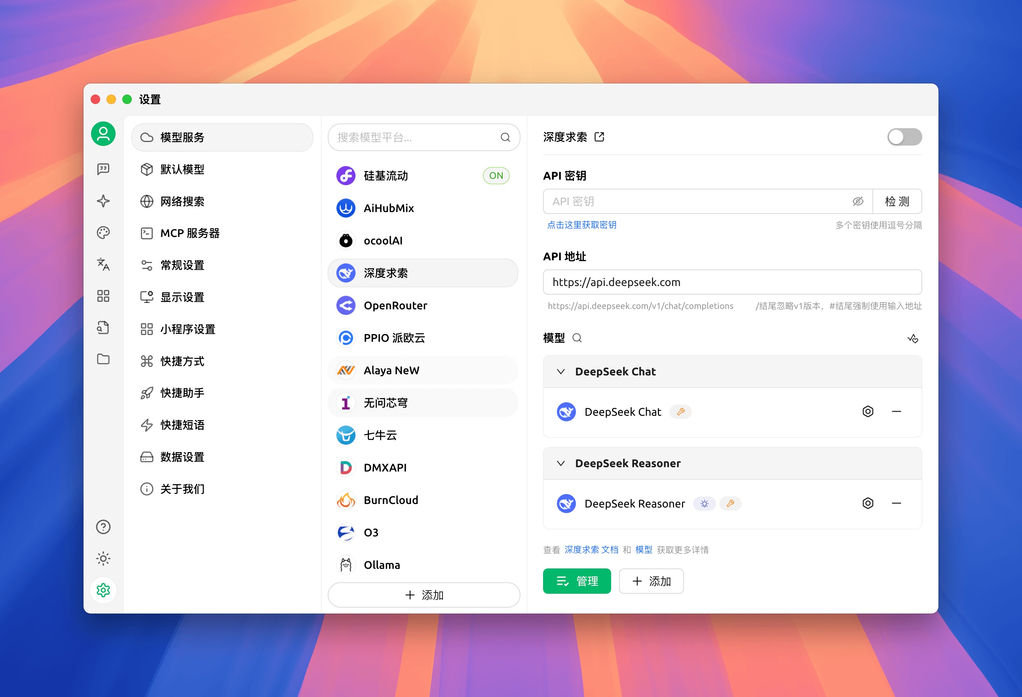Remove the DeepSeek Chat model

(896, 412)
